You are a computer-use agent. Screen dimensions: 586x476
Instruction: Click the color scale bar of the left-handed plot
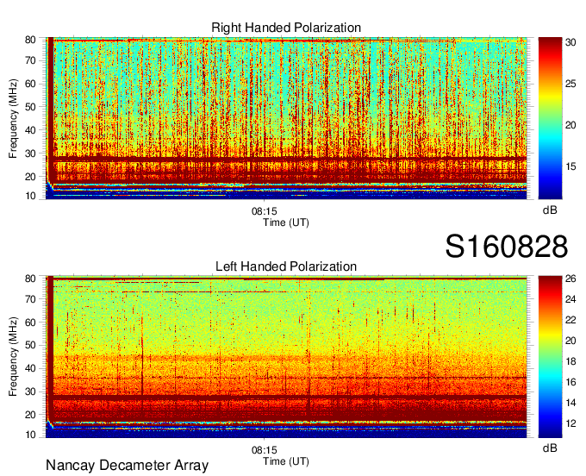pos(550,357)
